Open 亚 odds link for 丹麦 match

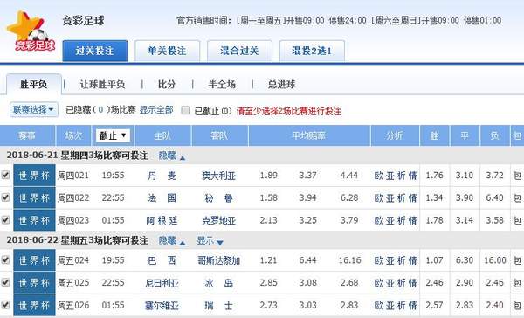click(x=390, y=176)
